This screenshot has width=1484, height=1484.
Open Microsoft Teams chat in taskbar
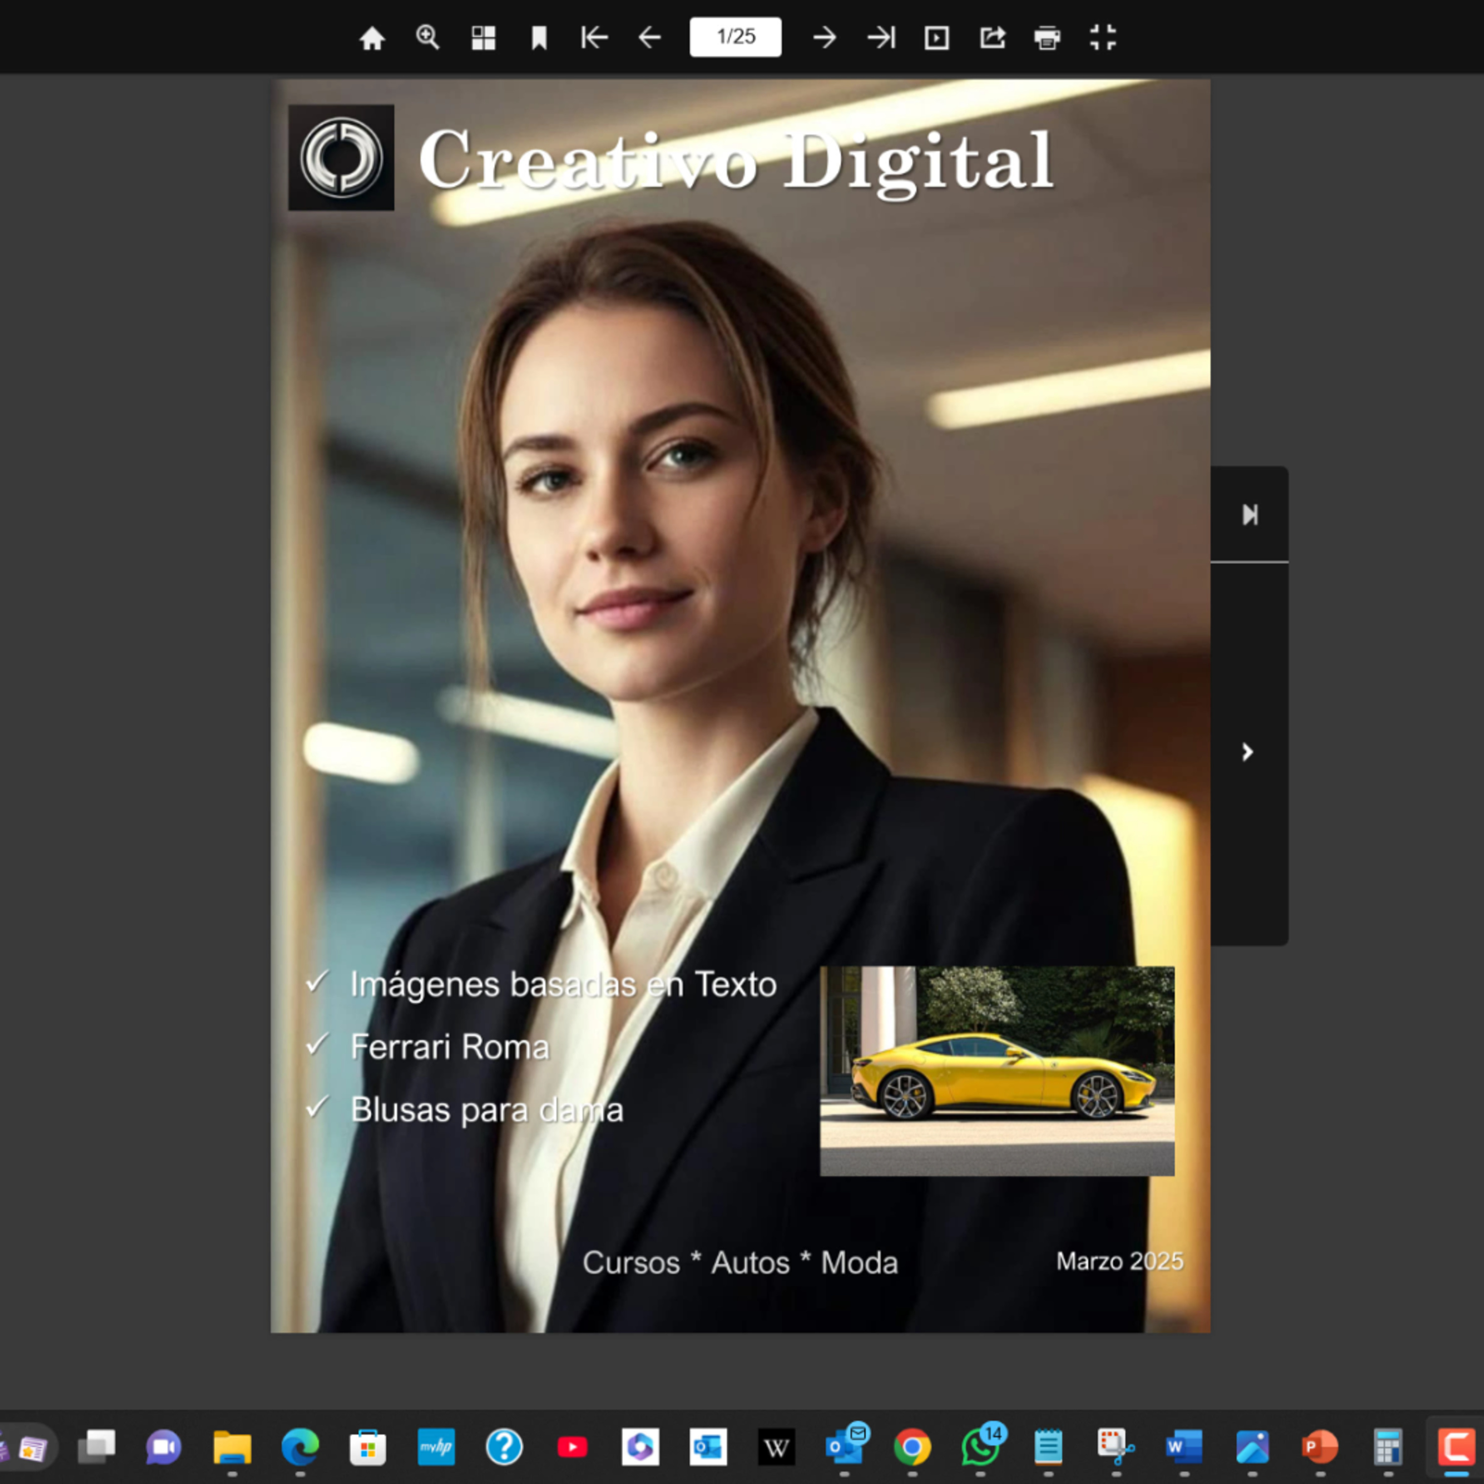pyautogui.click(x=164, y=1447)
